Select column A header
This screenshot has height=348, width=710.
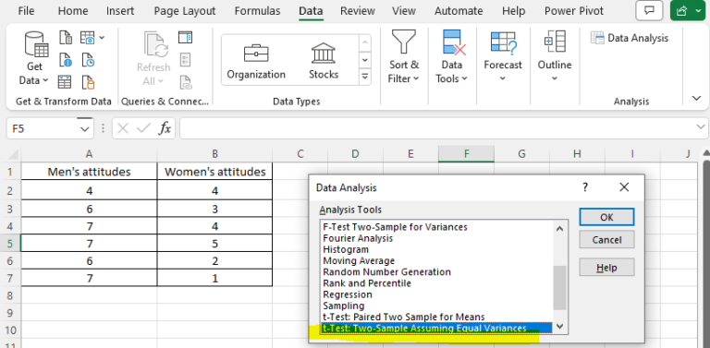[89, 154]
